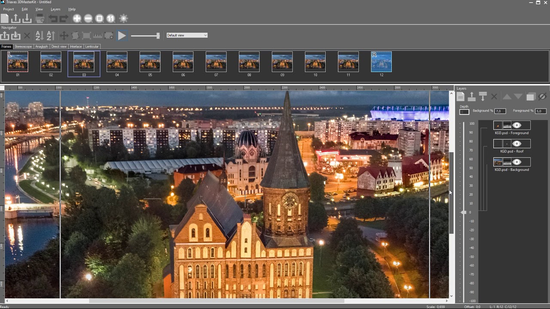Hide the KGD.psd Foreground layer

tap(517, 125)
